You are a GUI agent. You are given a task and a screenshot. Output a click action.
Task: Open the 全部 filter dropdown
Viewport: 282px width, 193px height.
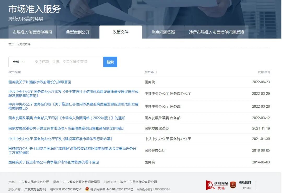click(x=16, y=62)
